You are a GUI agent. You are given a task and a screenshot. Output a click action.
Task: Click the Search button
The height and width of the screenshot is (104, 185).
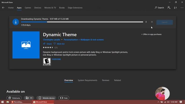tap(159, 8)
